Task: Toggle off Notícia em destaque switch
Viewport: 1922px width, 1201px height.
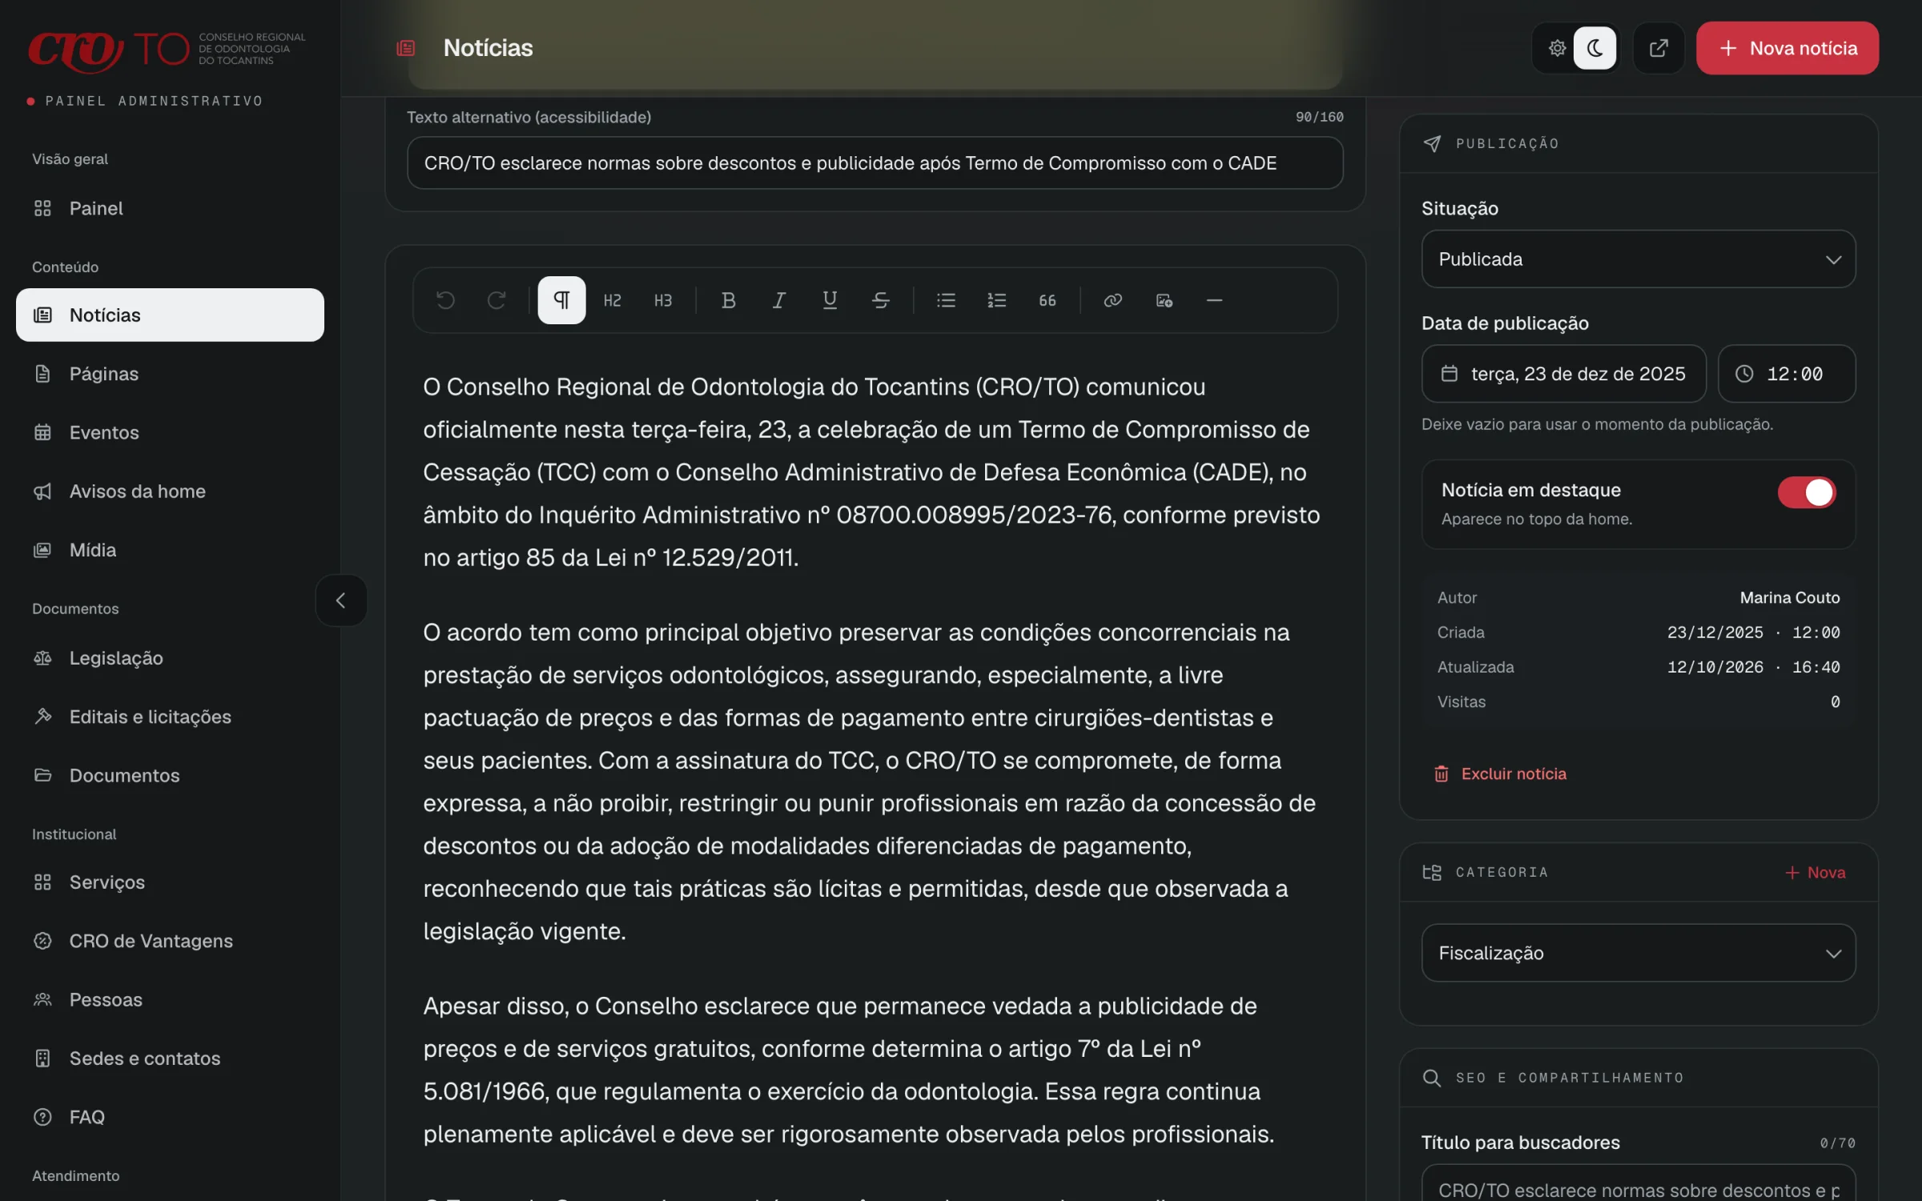Action: (x=1807, y=492)
